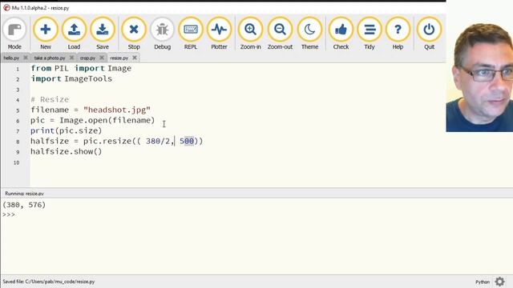The height and width of the screenshot is (288, 513).
Task: Click the Running: resize.py panel header
Action: (24, 194)
